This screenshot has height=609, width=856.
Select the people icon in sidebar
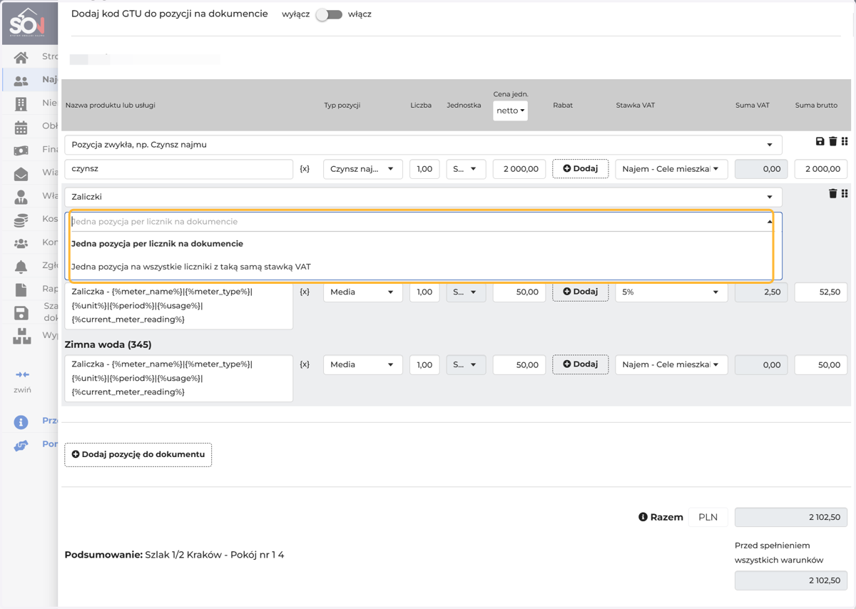(21, 81)
